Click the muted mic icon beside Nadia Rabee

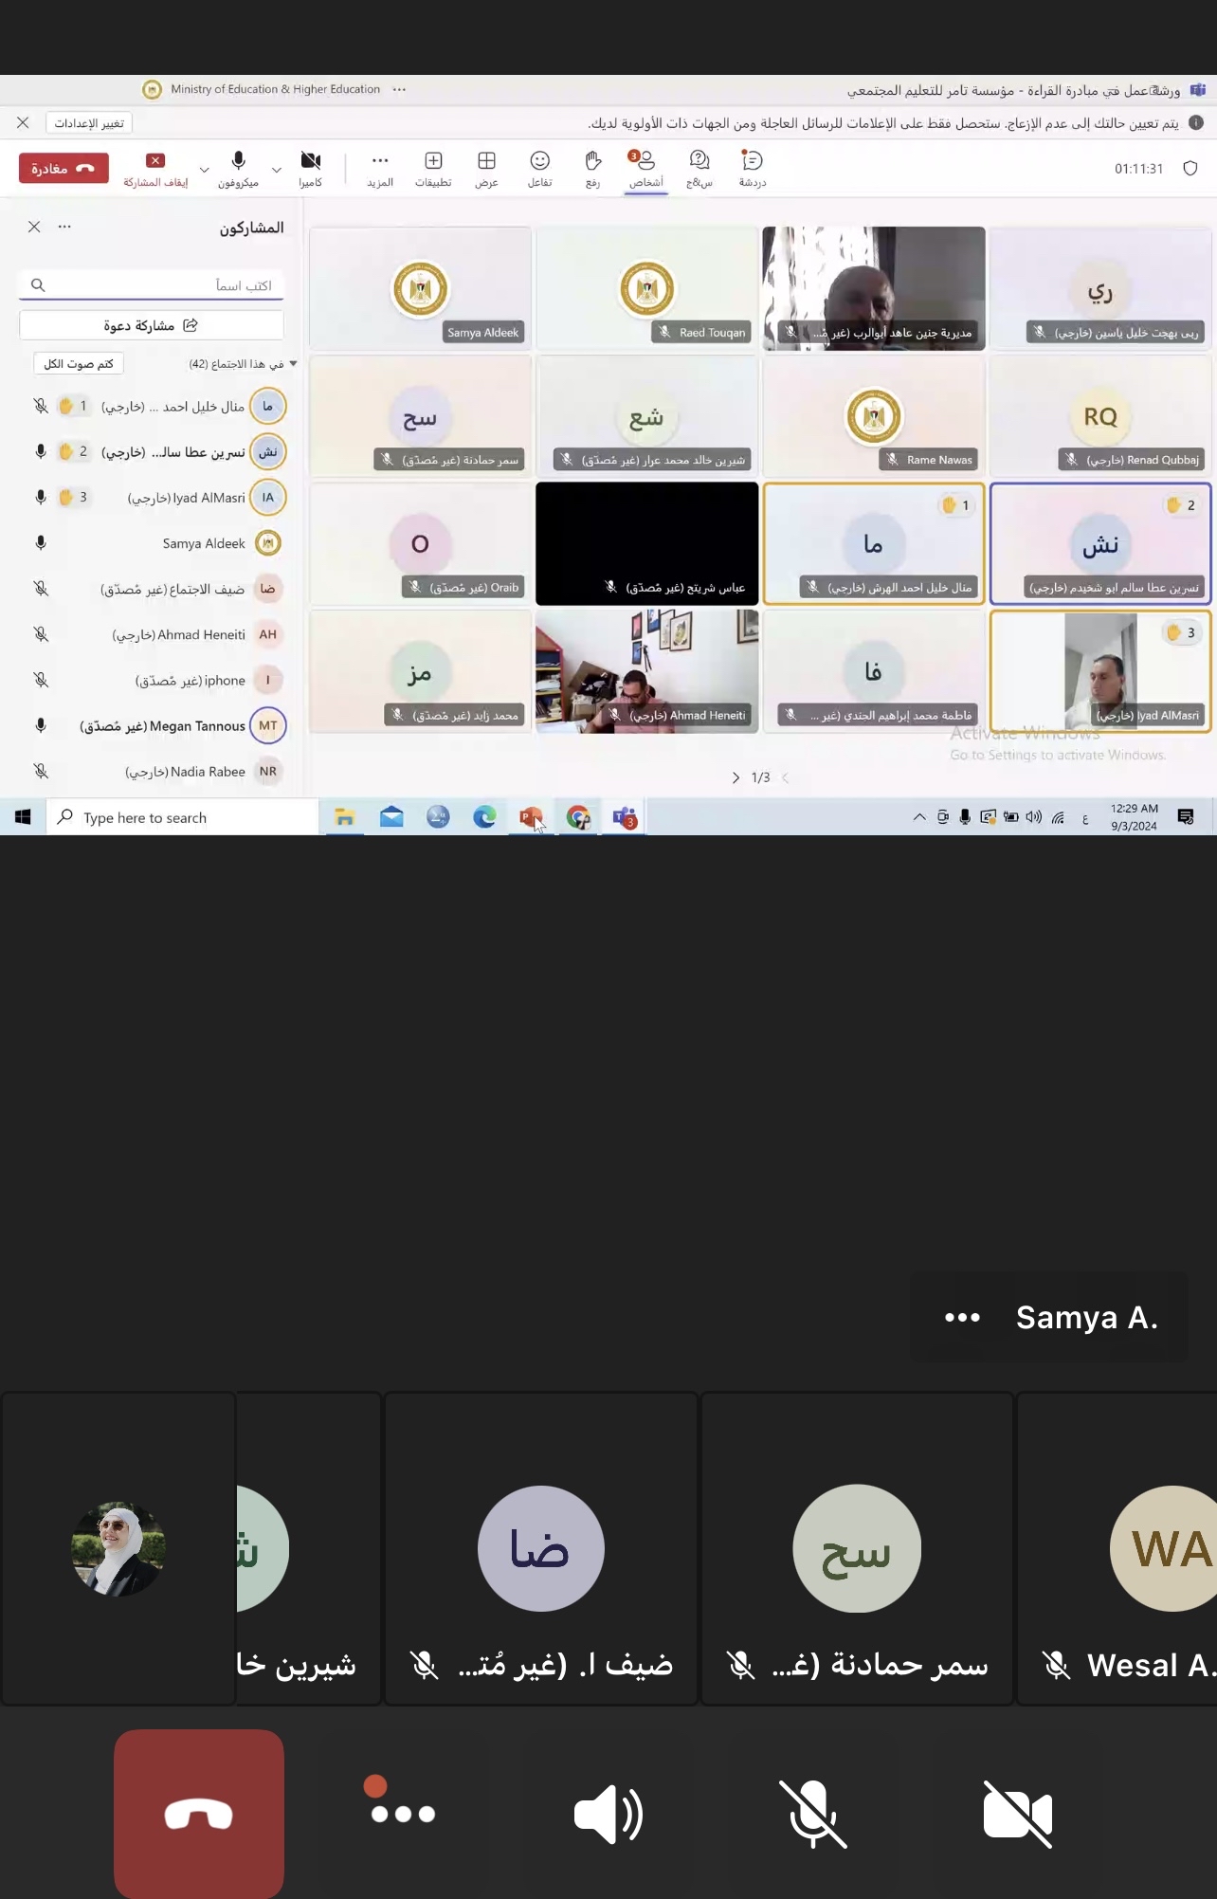pyautogui.click(x=41, y=772)
